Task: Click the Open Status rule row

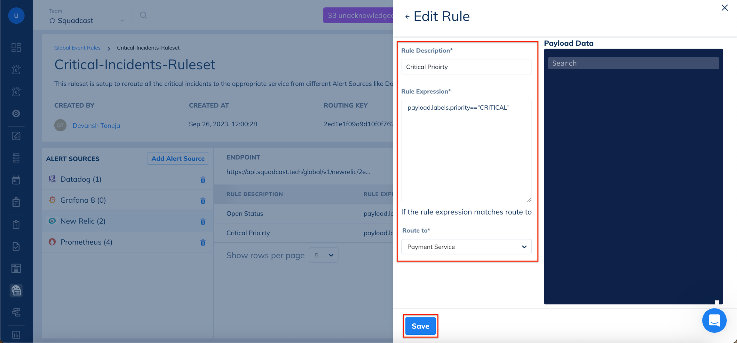Action: tap(304, 214)
